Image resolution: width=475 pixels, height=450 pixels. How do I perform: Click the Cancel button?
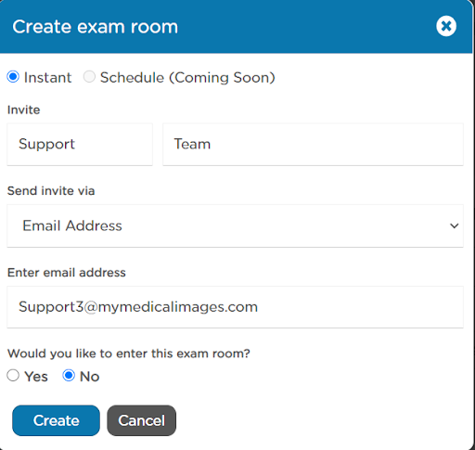(142, 420)
